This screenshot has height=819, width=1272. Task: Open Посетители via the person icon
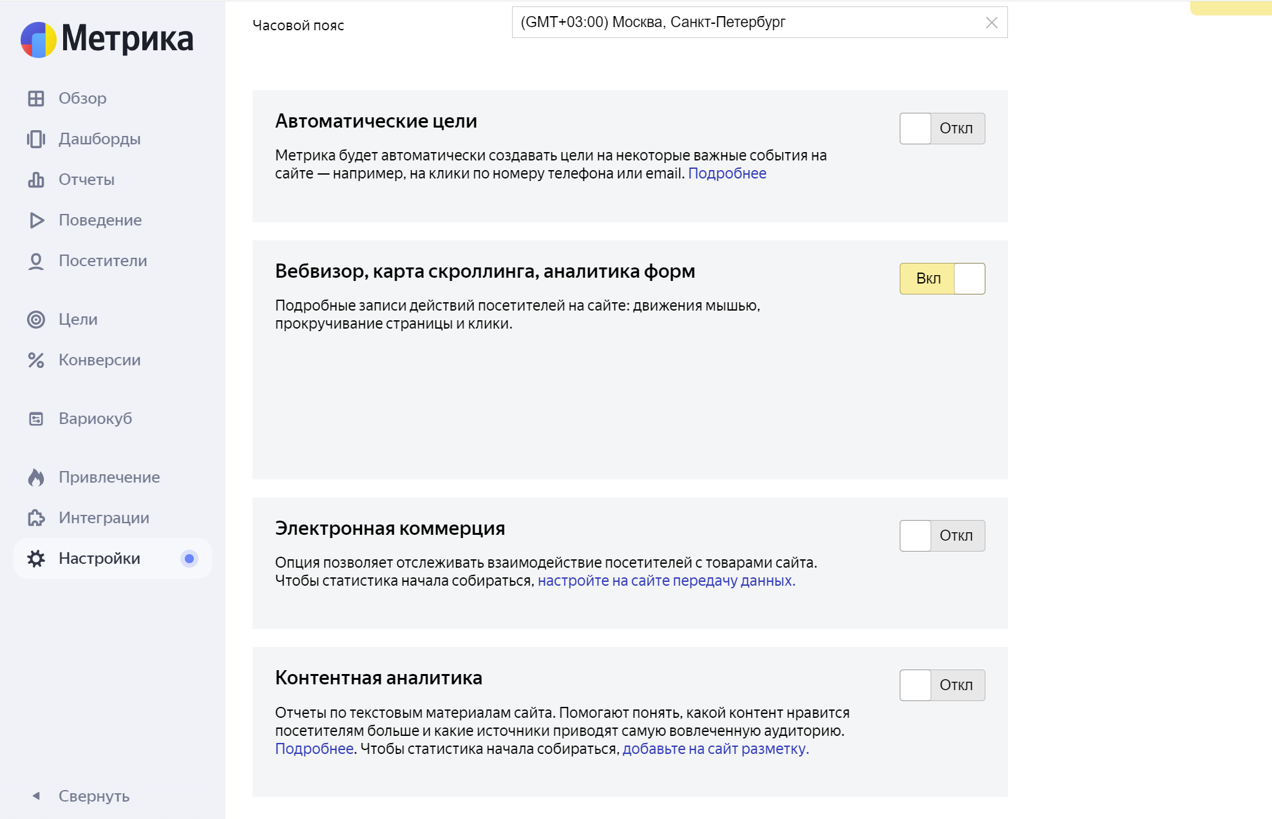[36, 261]
